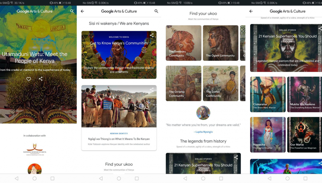Open the Gor Mahia Luo Magician card

click(x=305, y=135)
